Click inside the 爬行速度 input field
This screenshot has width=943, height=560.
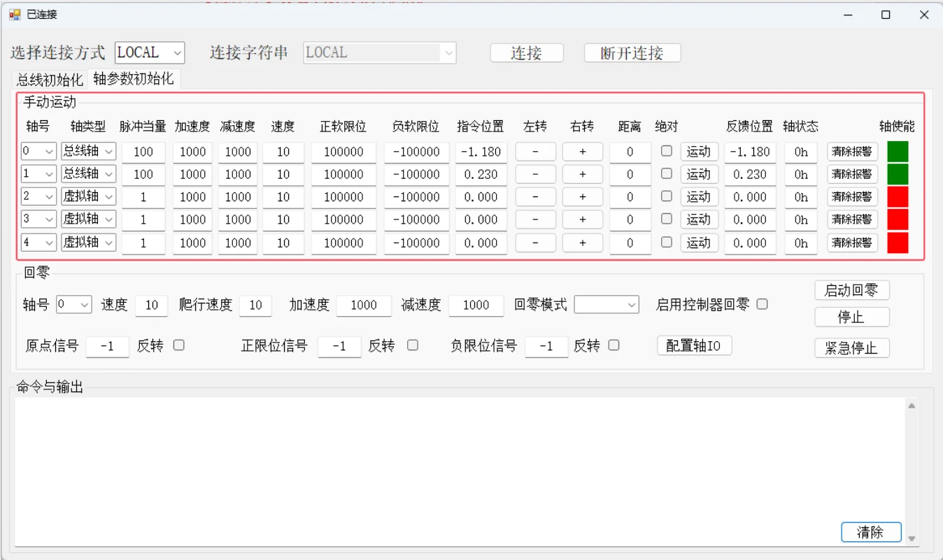click(255, 305)
